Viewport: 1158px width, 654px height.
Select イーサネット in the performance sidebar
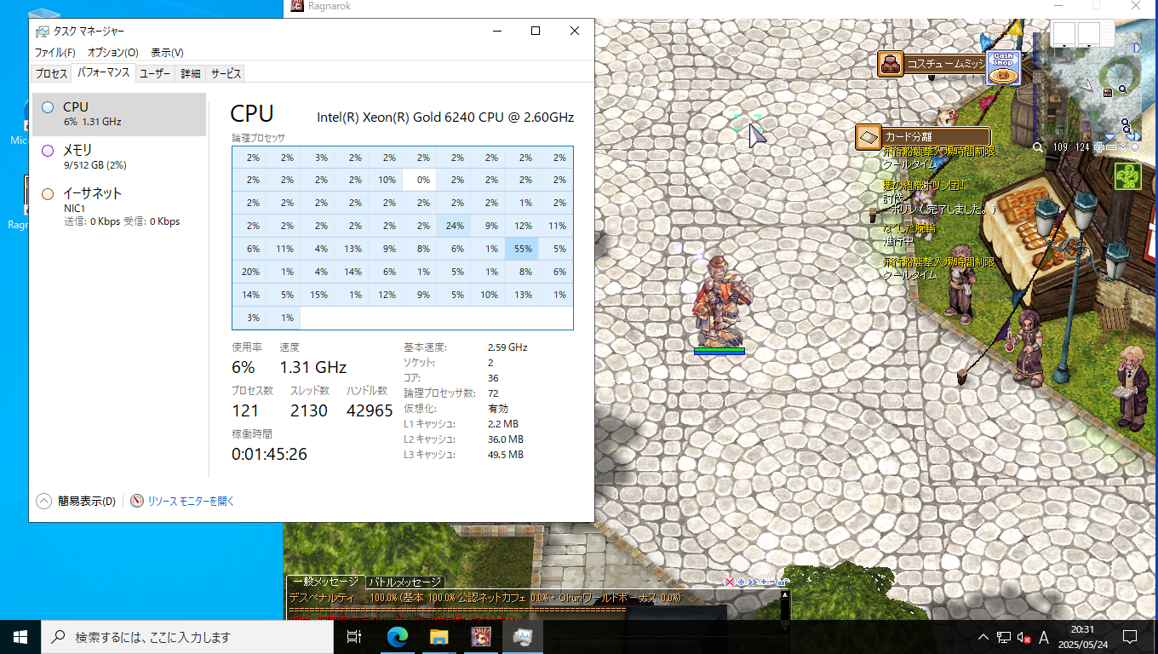(119, 206)
